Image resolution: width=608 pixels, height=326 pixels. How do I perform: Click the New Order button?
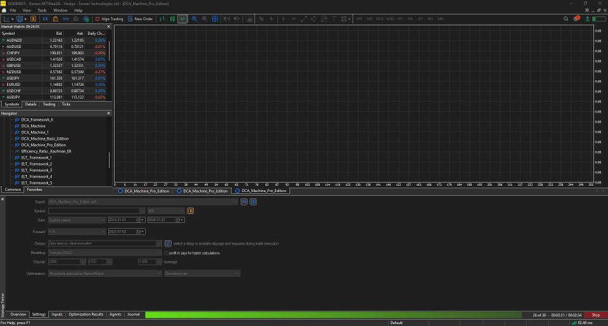140,18
